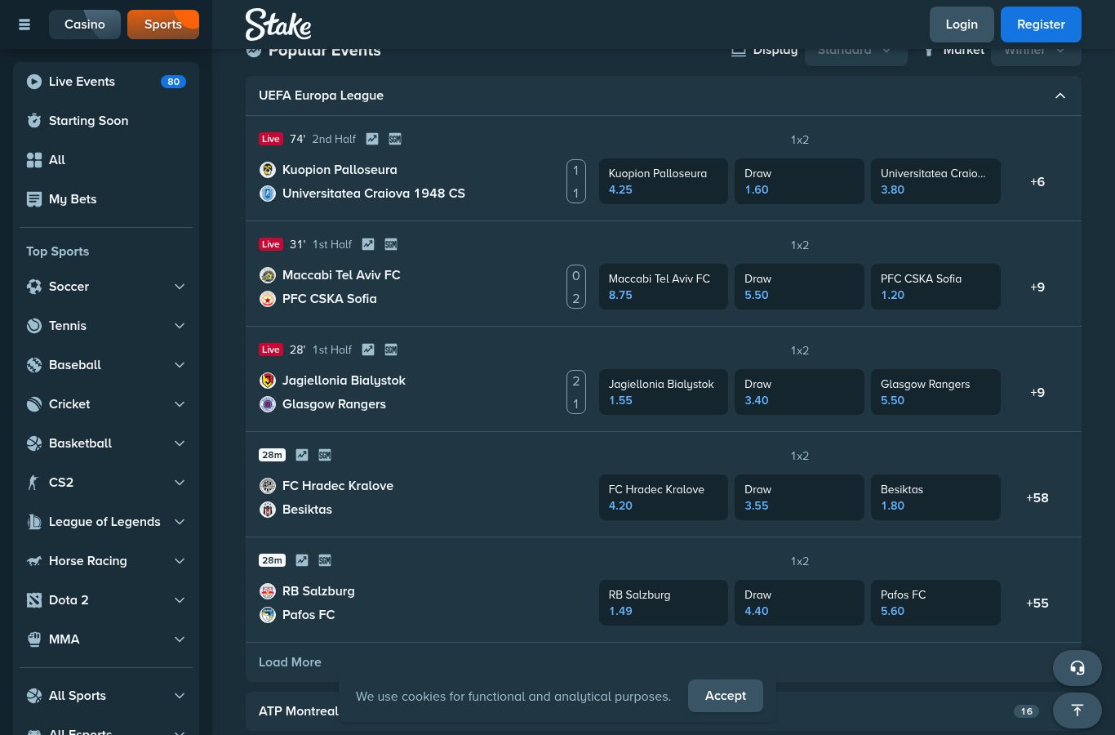Open the hamburger menu icon
The image size is (1115, 735).
[24, 24]
